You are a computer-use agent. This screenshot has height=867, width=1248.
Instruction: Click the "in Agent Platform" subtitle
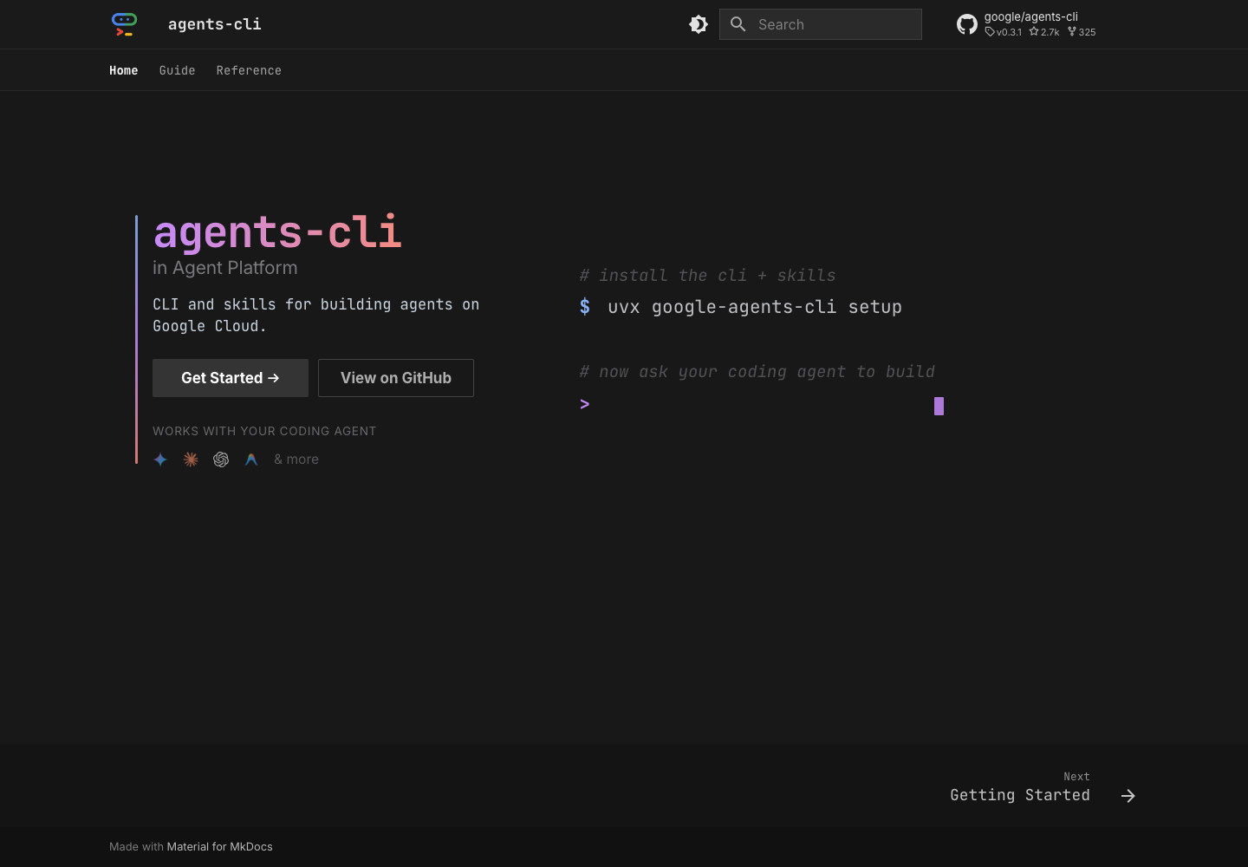pyautogui.click(x=225, y=268)
